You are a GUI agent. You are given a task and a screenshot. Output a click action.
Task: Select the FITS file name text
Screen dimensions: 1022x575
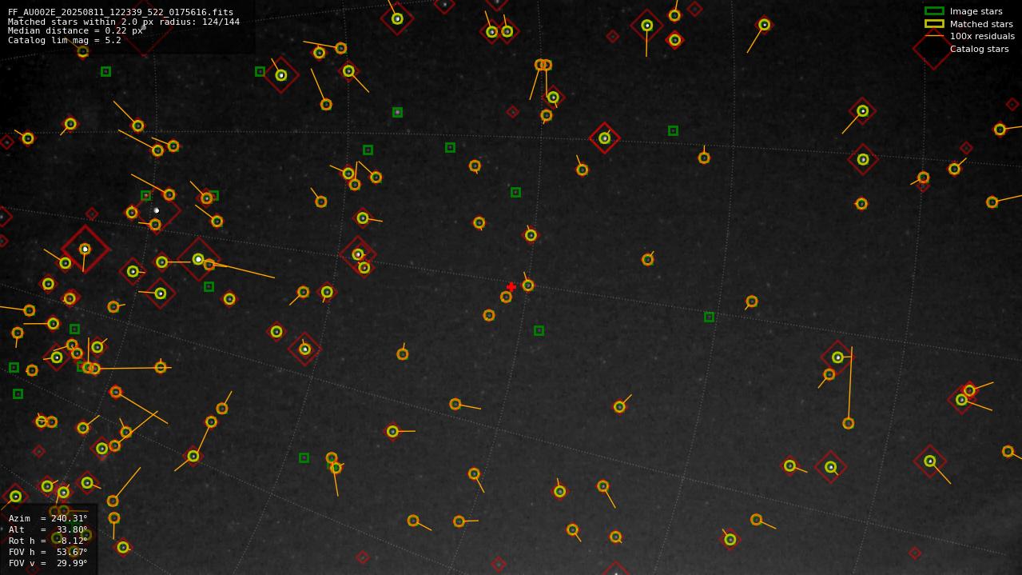121,12
